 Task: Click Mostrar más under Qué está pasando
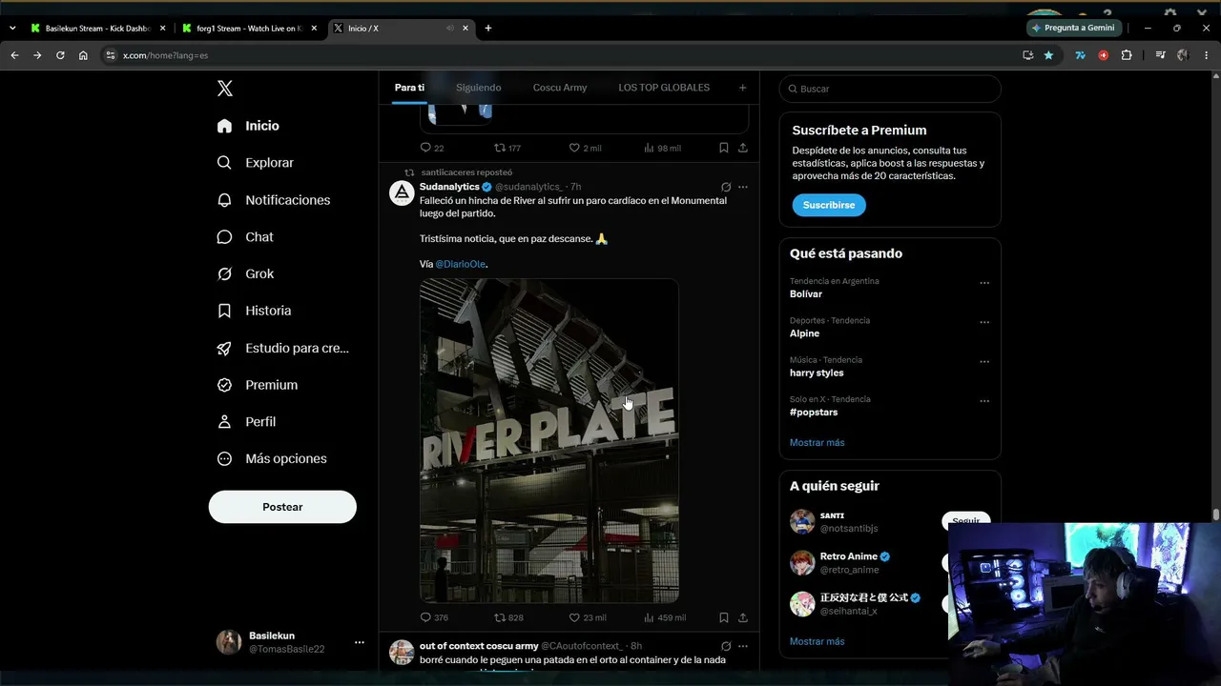tap(817, 442)
